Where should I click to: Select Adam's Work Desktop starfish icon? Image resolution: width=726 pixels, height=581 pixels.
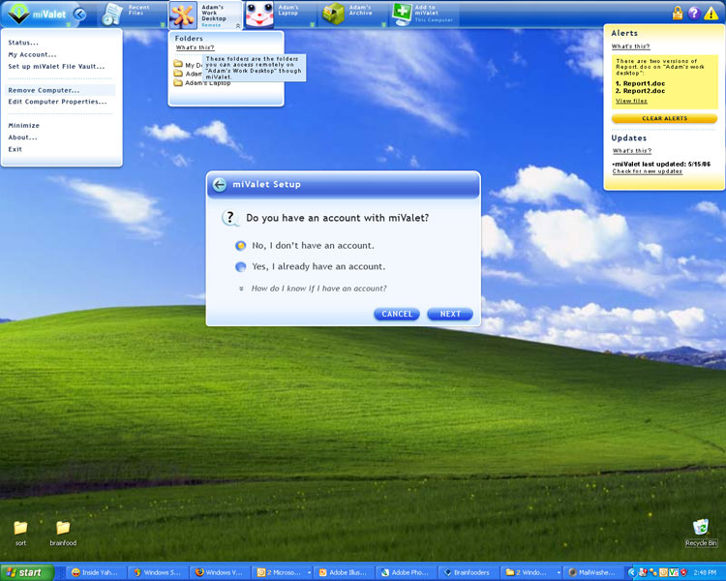(183, 15)
